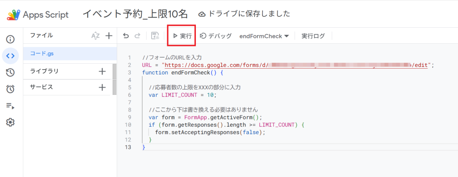Select the Editor code icon in sidebar
This screenshot has width=458, height=177.
[11, 56]
